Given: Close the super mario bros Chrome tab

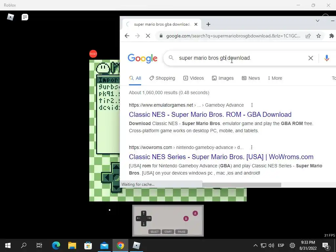Looking at the screenshot, I should click(x=196, y=24).
